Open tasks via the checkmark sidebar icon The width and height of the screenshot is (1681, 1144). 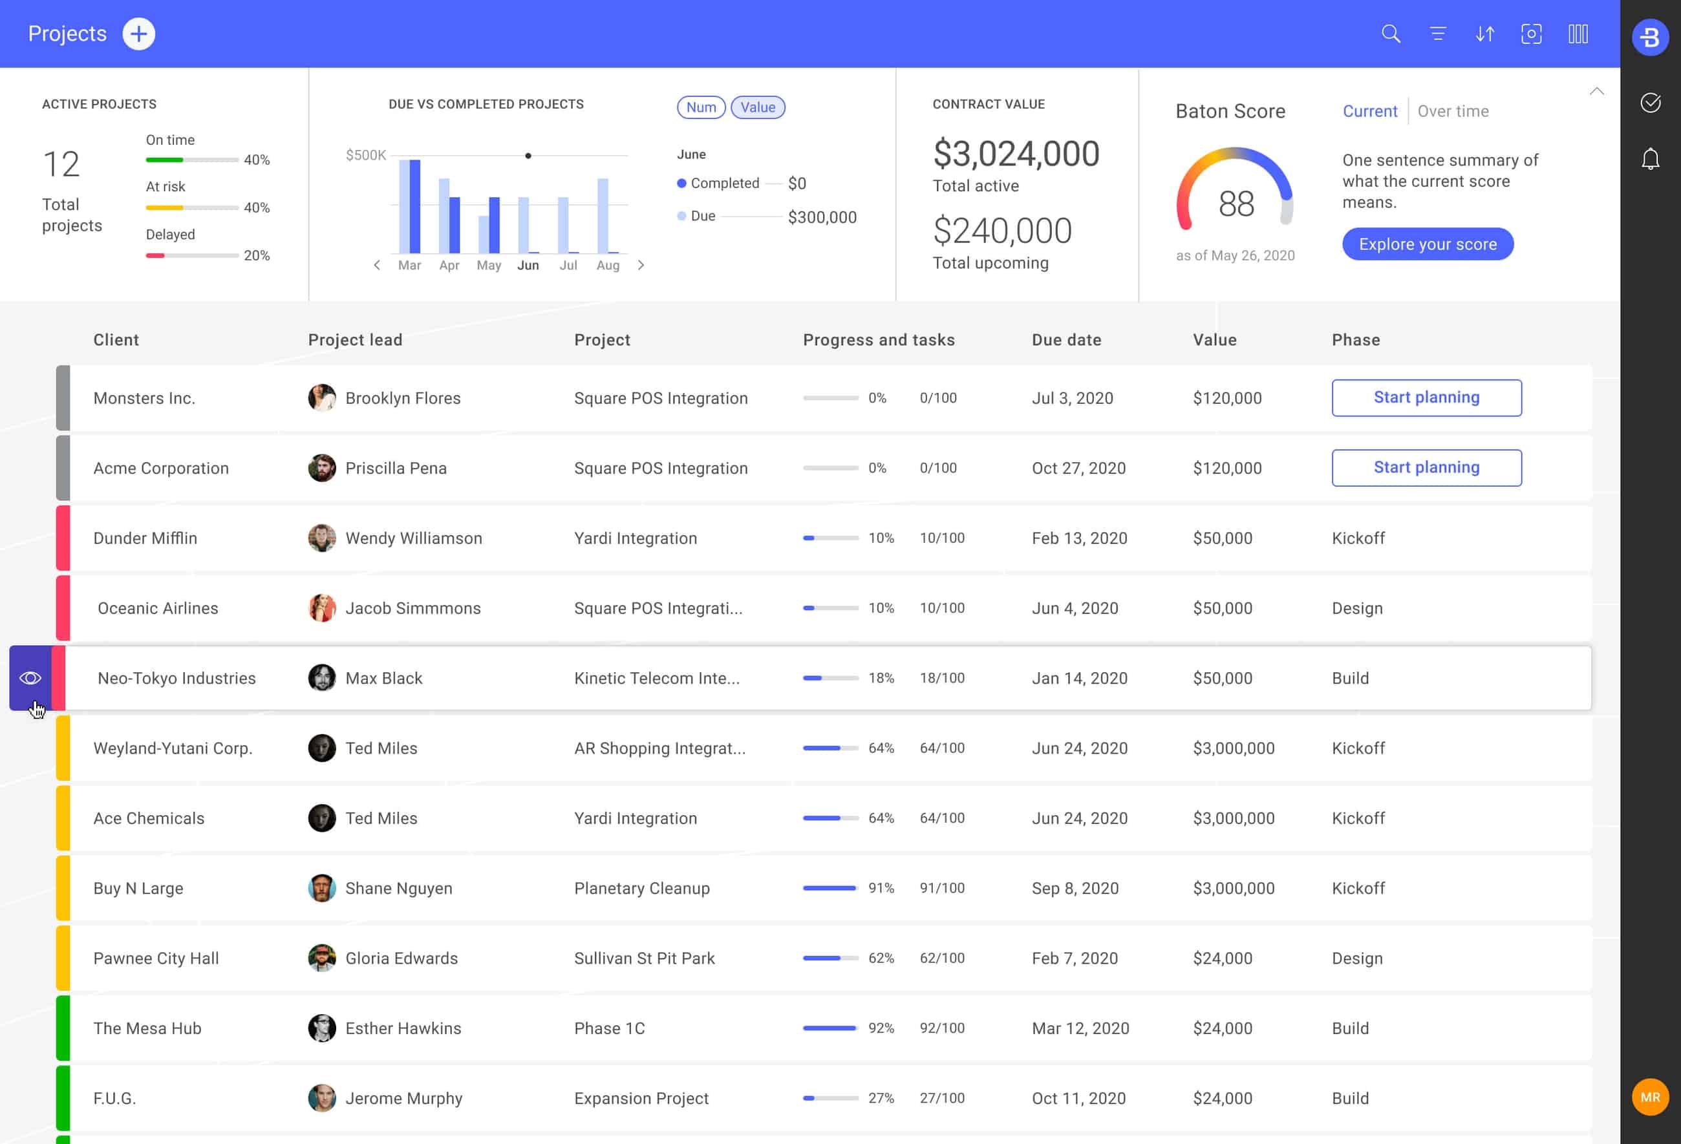(1651, 103)
